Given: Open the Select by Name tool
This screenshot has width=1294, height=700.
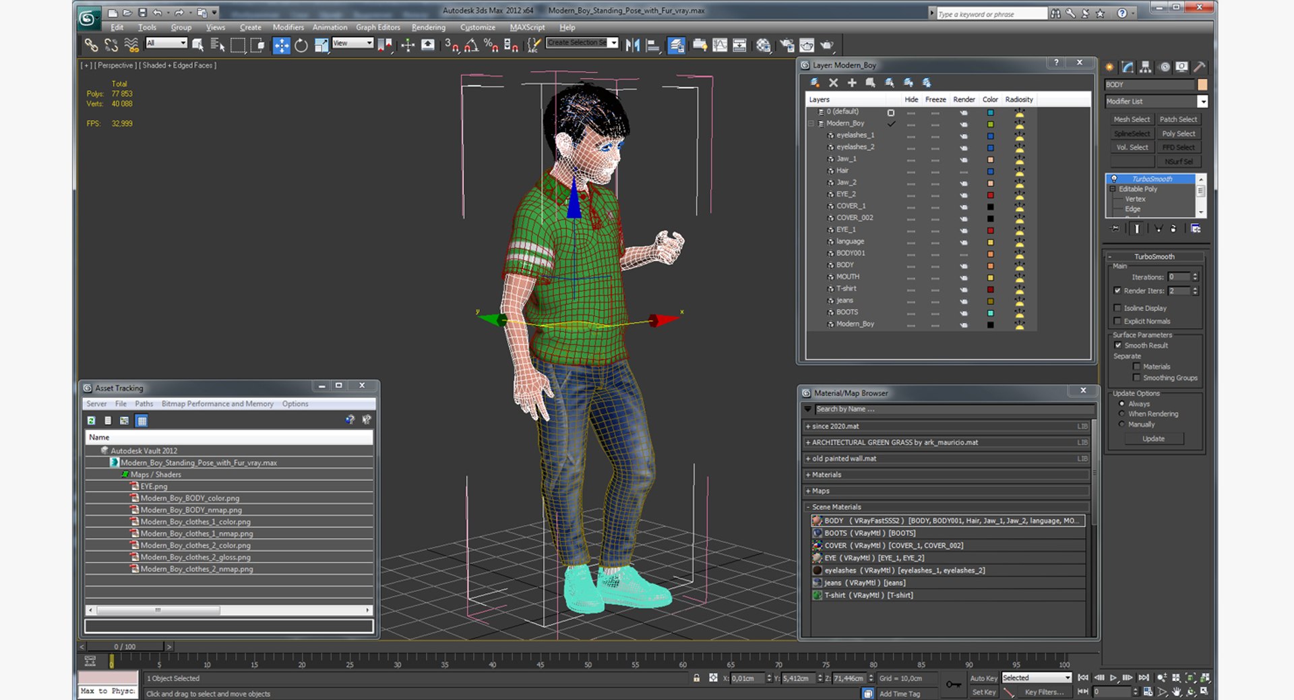Looking at the screenshot, I should point(218,45).
